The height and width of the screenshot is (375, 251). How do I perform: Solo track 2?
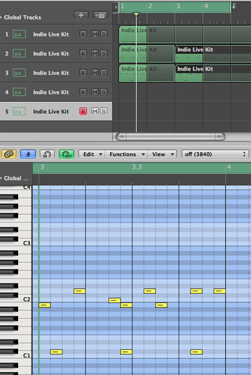click(x=104, y=54)
